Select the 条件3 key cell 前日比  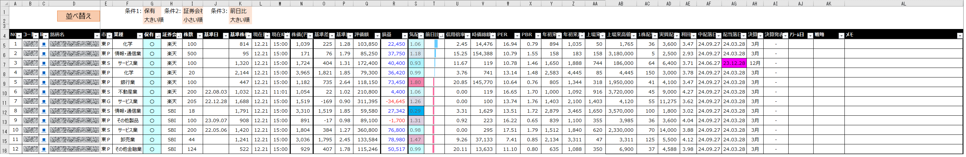pyautogui.click(x=240, y=11)
